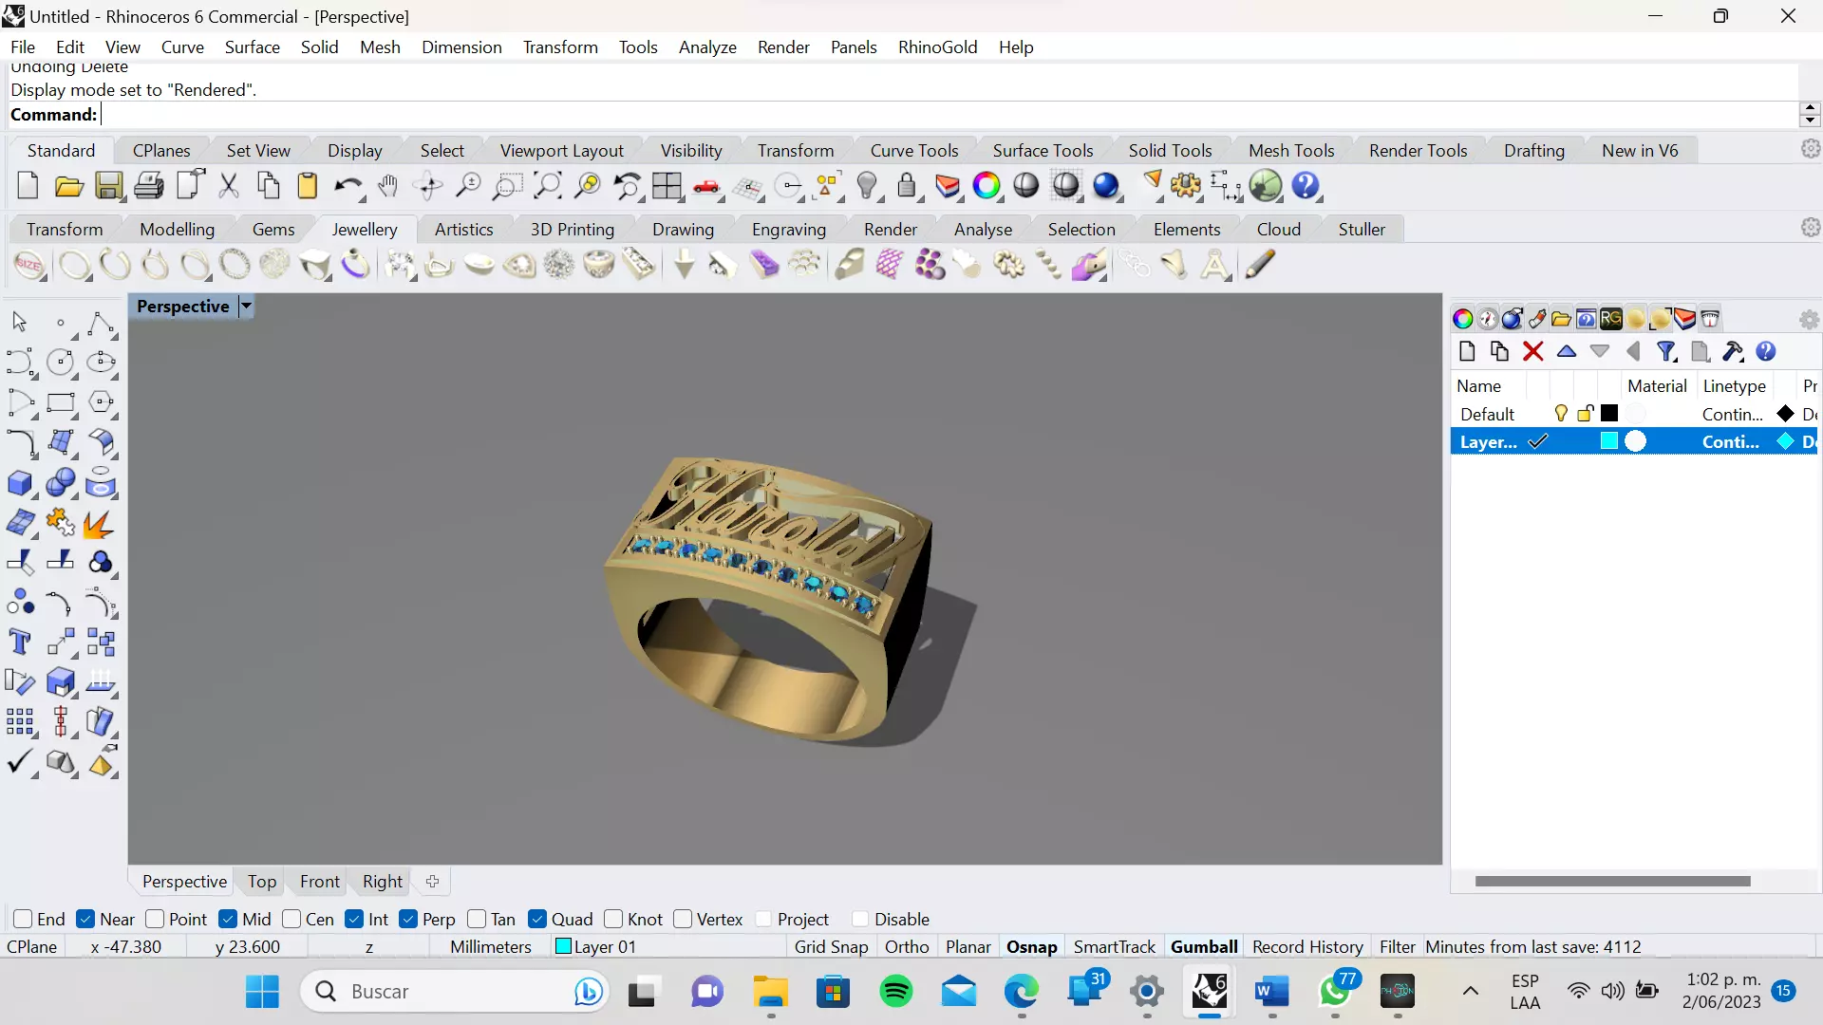
Task: Click the red Delete layer X
Action: coord(1532,352)
